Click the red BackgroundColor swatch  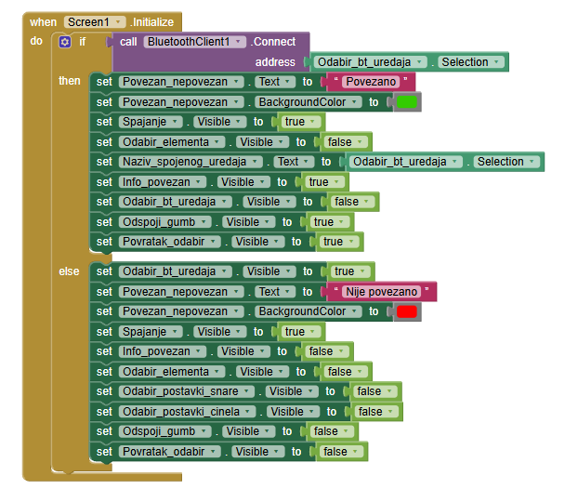point(407,311)
